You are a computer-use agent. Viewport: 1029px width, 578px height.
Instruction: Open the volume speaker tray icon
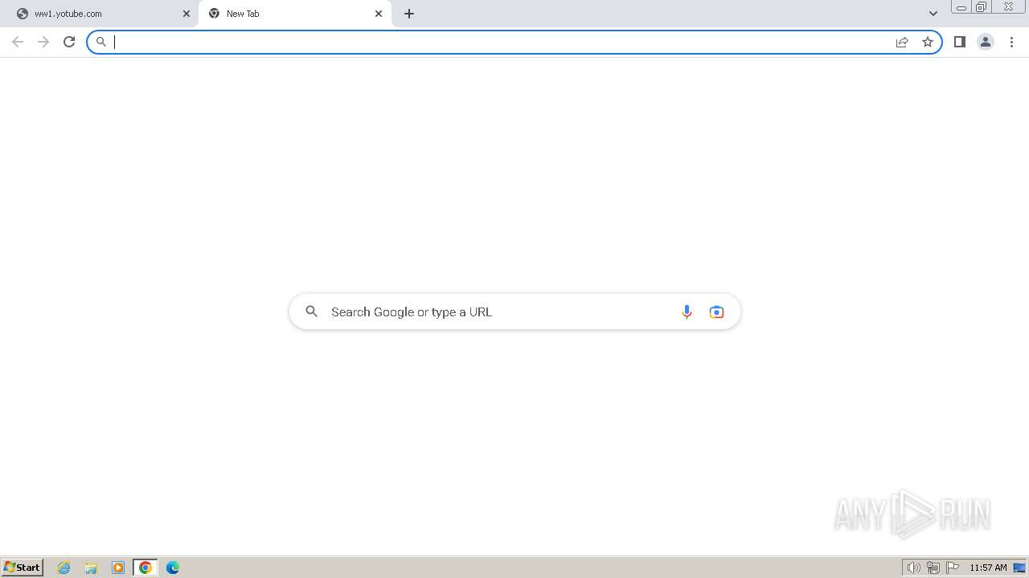point(914,568)
